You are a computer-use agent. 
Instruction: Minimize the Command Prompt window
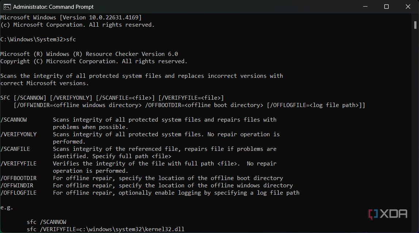point(365,7)
